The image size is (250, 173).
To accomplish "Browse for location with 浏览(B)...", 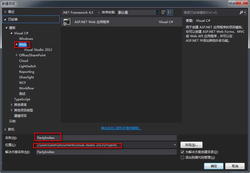I will pos(191,145).
